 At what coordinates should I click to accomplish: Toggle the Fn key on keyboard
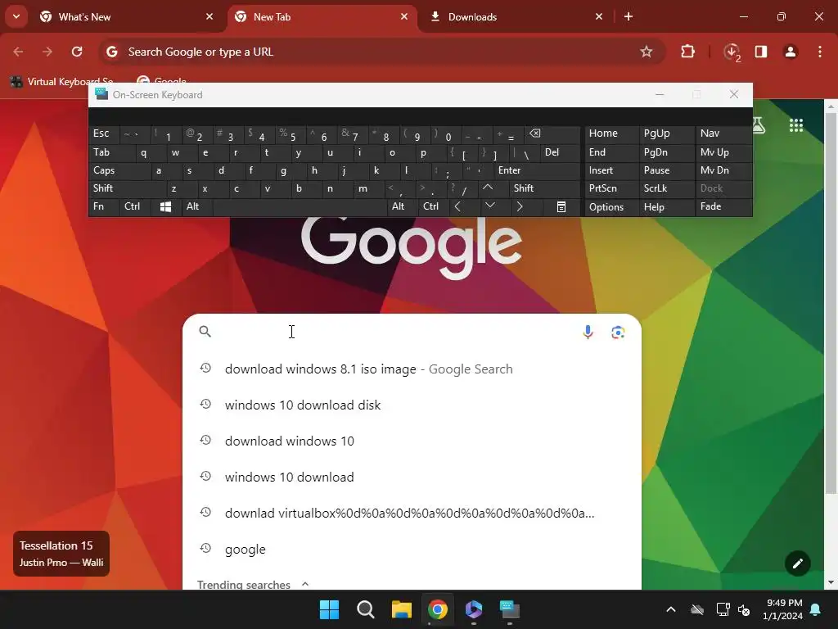pos(104,206)
